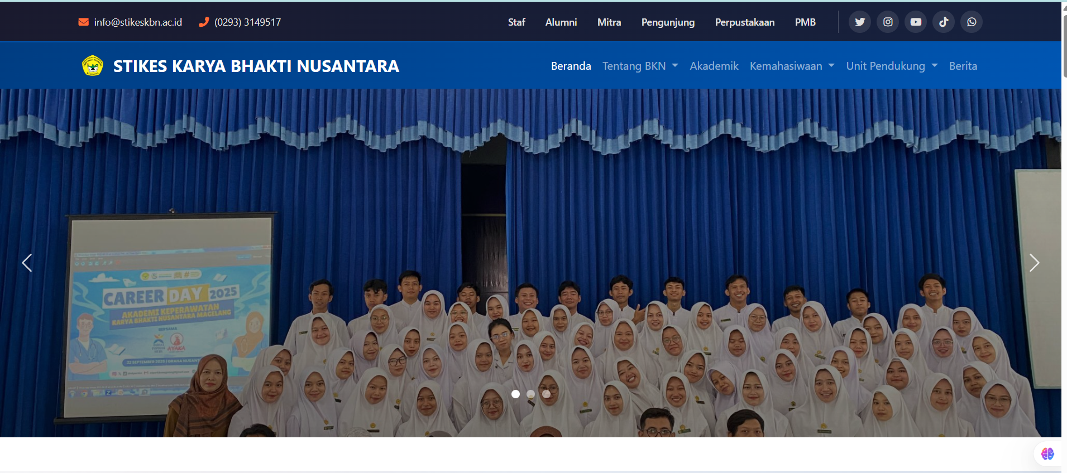
Task: Open the Berita menu item
Action: point(963,66)
